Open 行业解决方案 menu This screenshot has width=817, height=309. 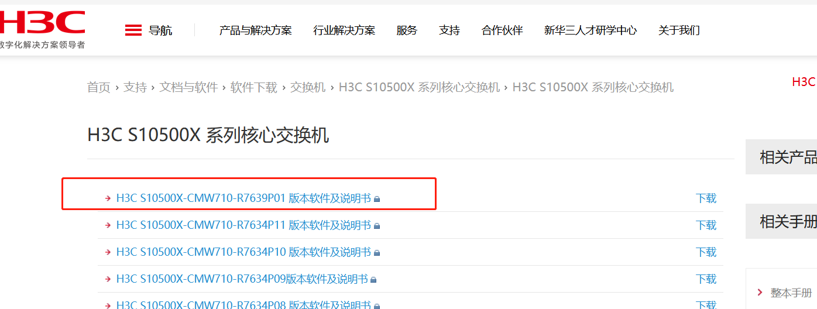point(344,30)
